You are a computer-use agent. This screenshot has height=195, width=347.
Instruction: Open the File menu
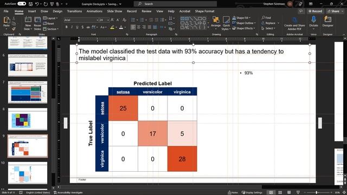[6, 11]
